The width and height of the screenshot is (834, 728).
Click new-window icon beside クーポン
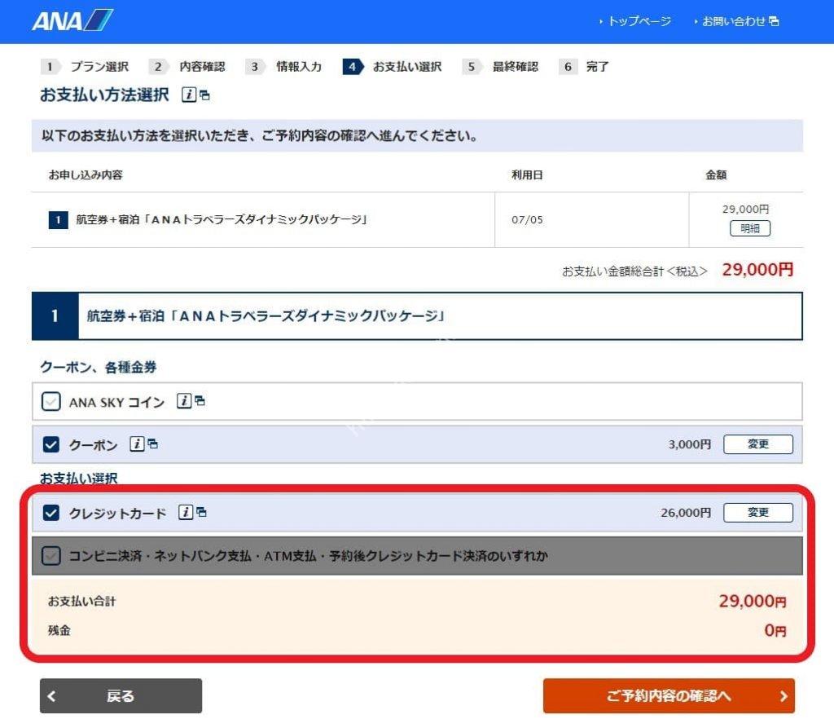pos(153,443)
